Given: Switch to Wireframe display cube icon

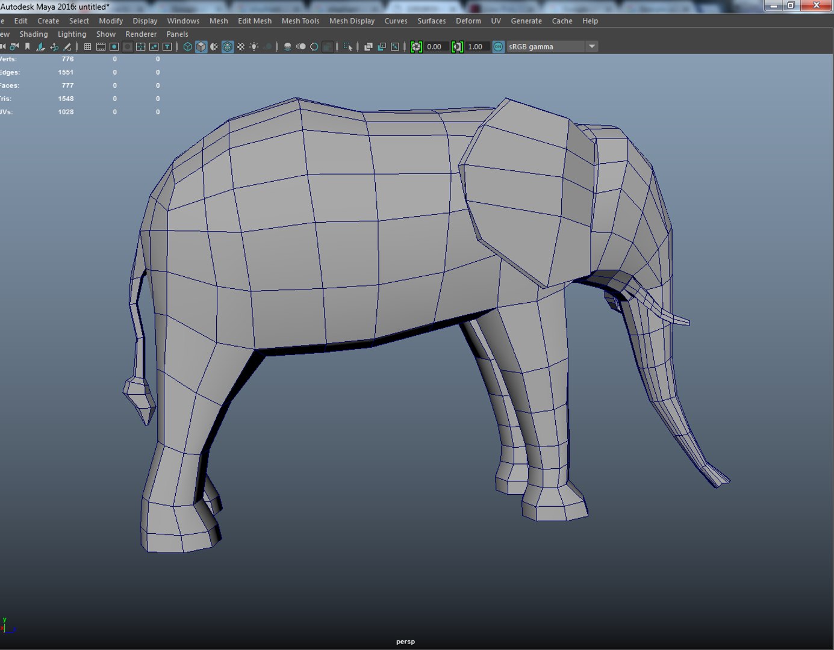Looking at the screenshot, I should click(x=188, y=46).
